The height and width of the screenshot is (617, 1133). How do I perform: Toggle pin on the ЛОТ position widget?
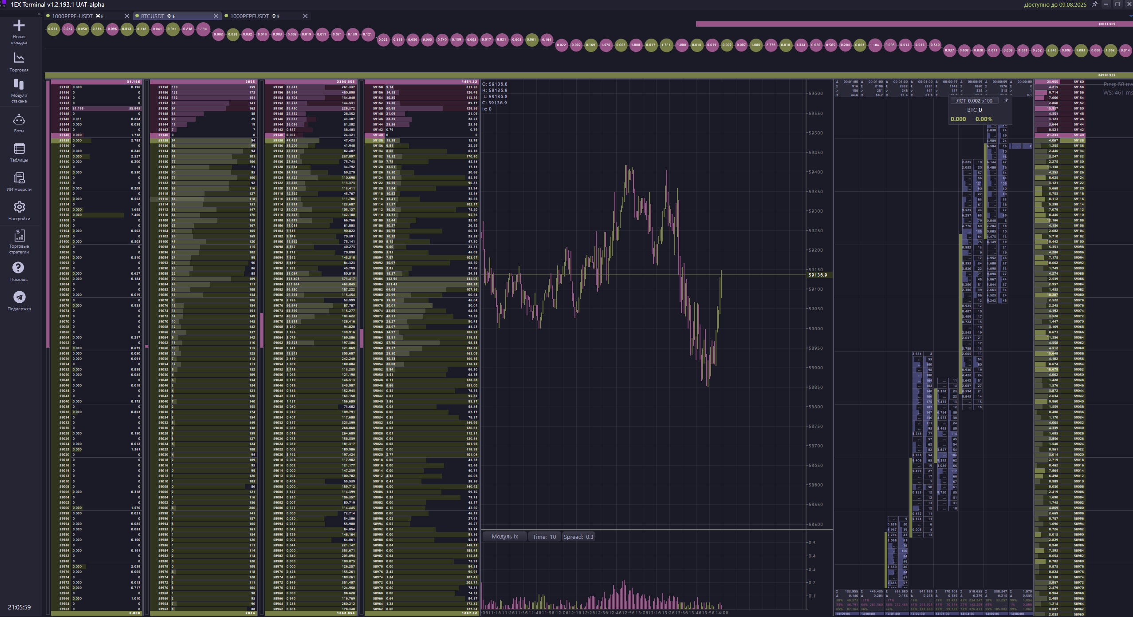point(1006,101)
